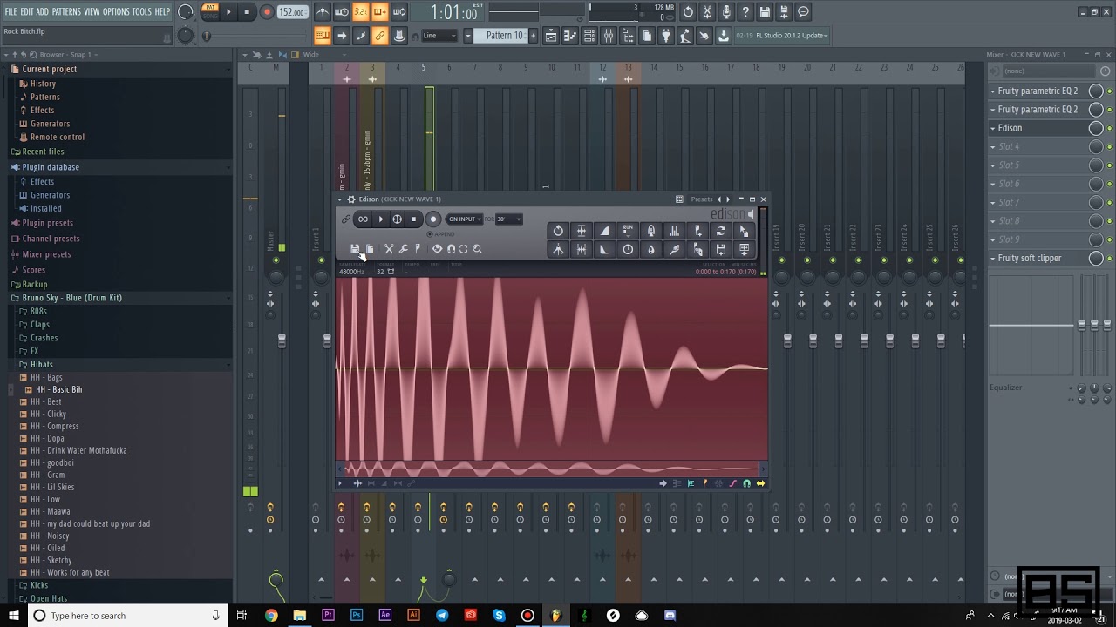Open the EDIT menu
This screenshot has width=1116, height=627.
27,12
